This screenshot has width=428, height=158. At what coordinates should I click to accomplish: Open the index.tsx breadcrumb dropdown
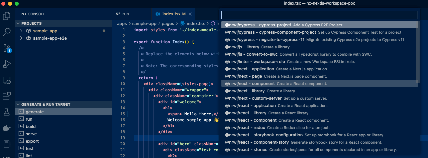pos(196,24)
